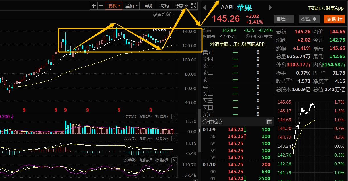Viewport: 348px width, 181px height.
Task: Toggle chart fullscreen icon
Action: coord(194,6)
